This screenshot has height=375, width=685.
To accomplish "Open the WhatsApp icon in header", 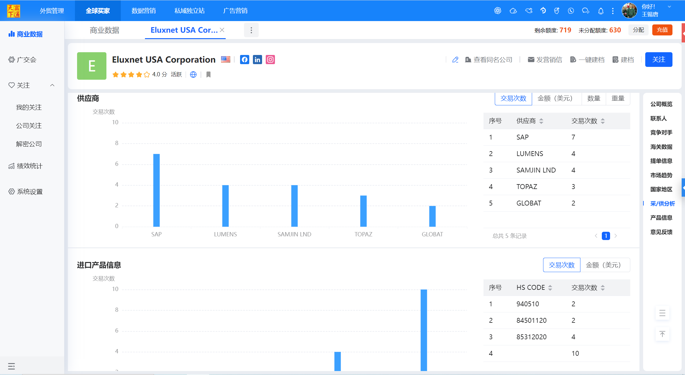I will [x=571, y=11].
